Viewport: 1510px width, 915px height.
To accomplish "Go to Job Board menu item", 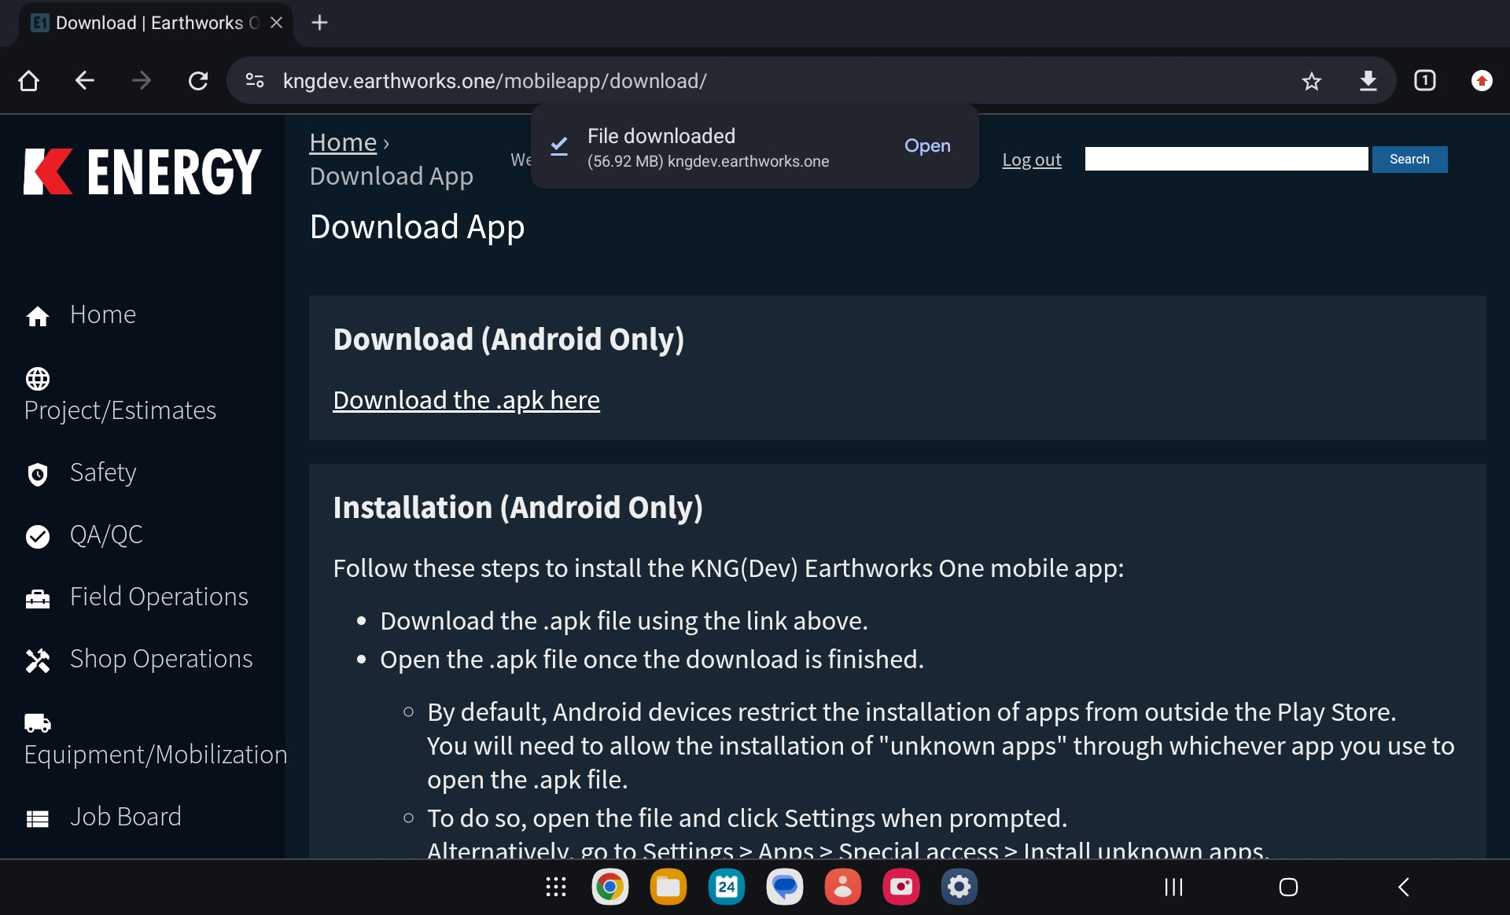I will tap(125, 817).
